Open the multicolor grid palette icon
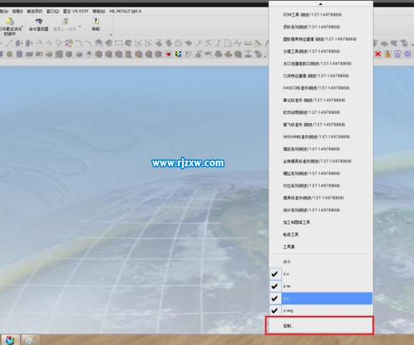This screenshot has width=414, height=345. click(x=178, y=54)
